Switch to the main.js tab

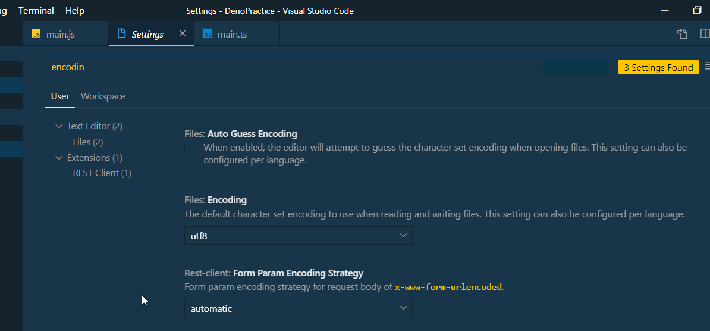(65, 34)
